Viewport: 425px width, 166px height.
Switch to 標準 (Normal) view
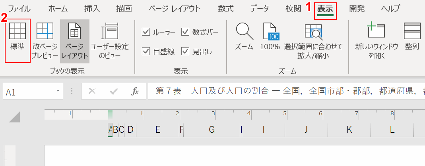17,38
